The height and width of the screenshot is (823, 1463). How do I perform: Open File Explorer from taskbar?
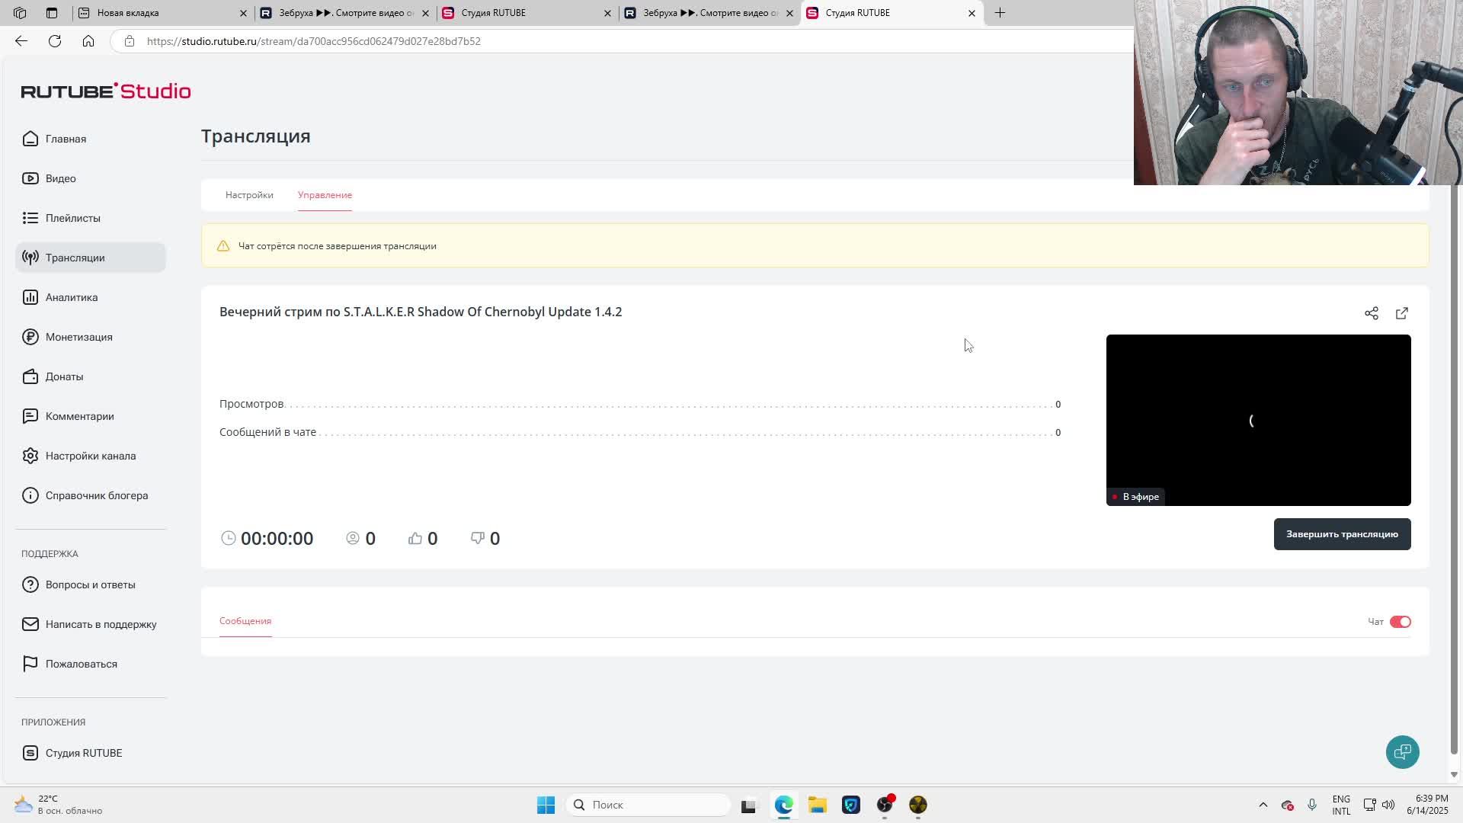(x=818, y=805)
